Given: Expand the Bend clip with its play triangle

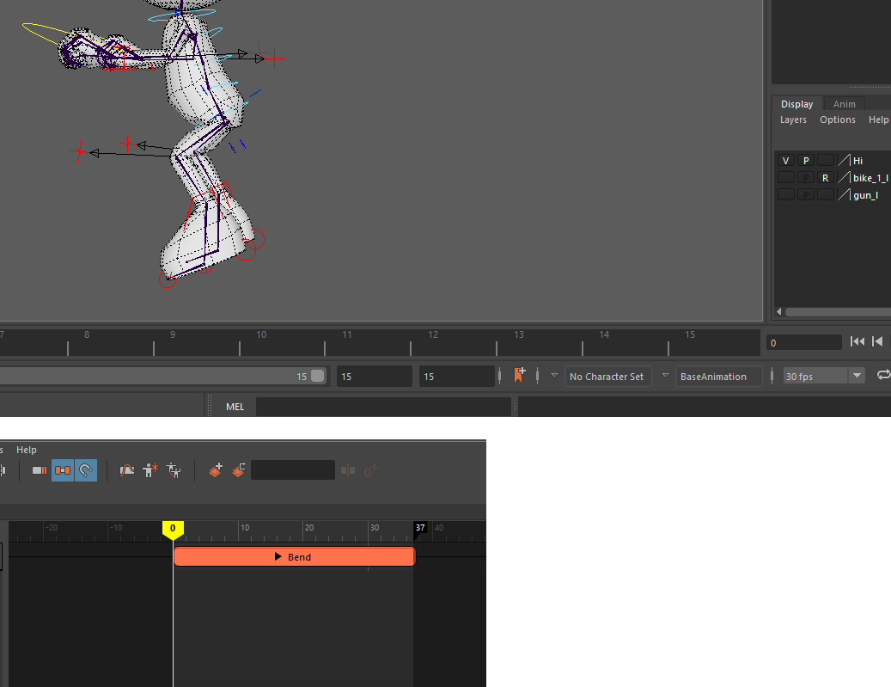Looking at the screenshot, I should coord(277,556).
